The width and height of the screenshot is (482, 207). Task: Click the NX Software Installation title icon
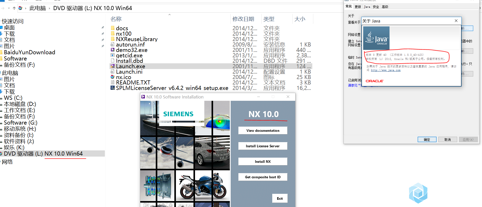(143, 97)
